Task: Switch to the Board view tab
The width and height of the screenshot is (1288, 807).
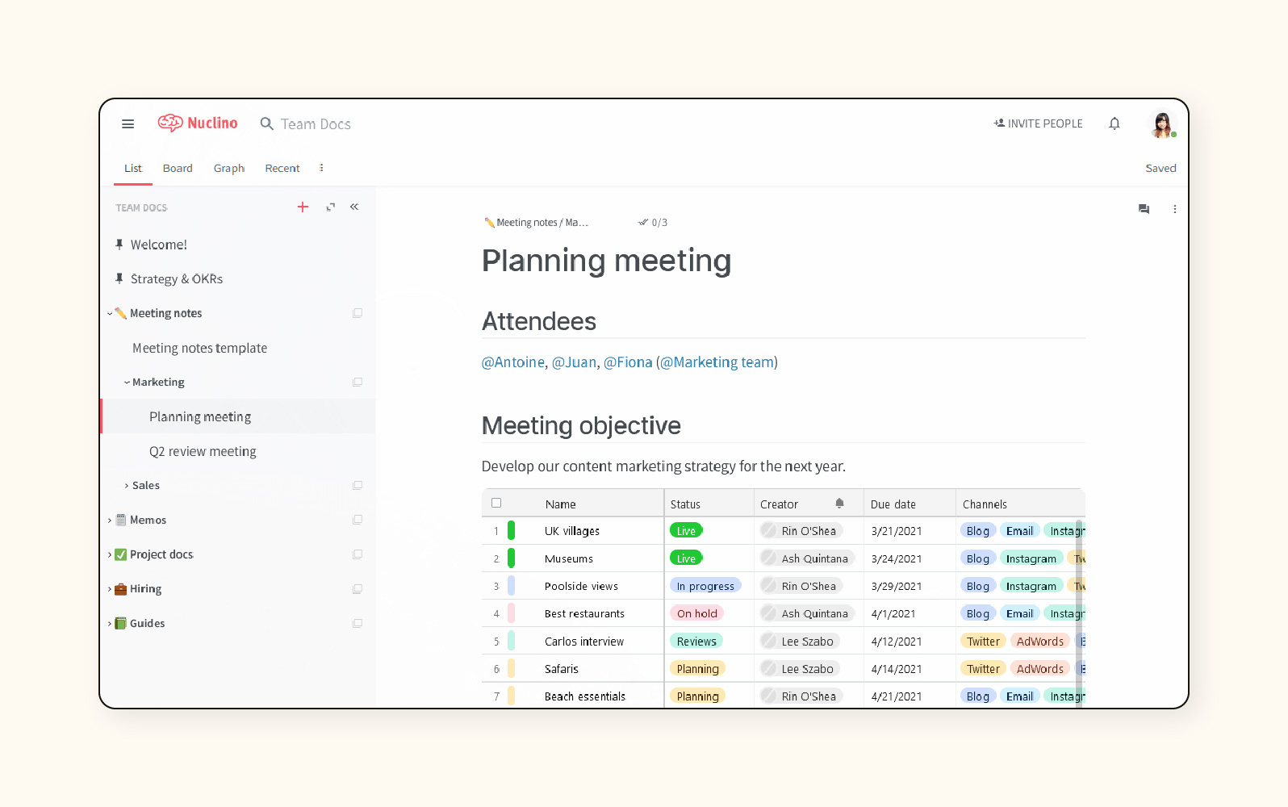Action: tap(178, 168)
